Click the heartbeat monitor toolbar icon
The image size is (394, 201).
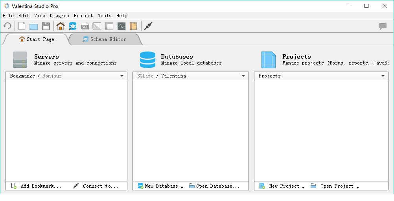click(x=122, y=26)
